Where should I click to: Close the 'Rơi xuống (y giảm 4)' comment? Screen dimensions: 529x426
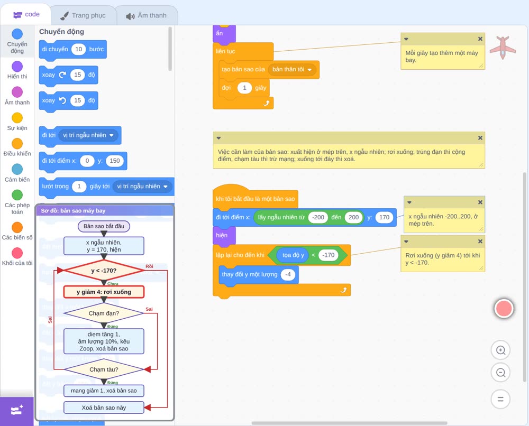[x=480, y=242]
